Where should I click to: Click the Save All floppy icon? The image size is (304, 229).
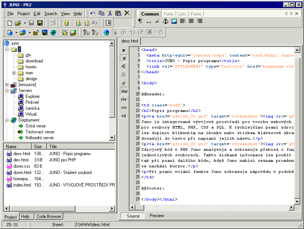(x=40, y=23)
